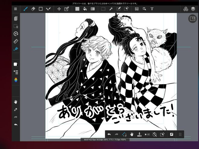
Task: Click the clear layer icon in floating bar
Action: 162,134
